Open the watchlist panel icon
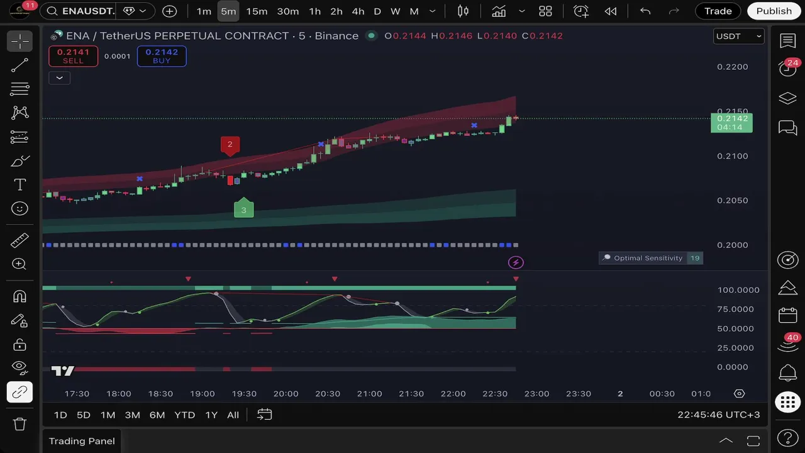This screenshot has width=805, height=453. 788,42
